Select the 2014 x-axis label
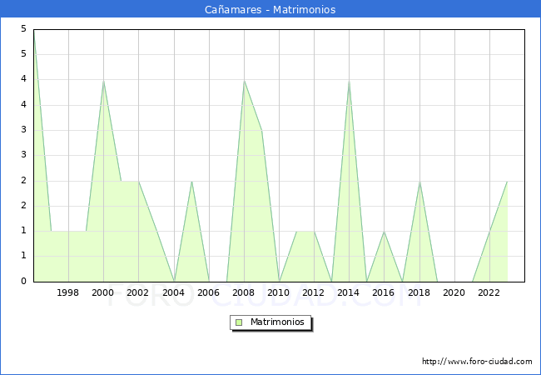Screen dimensions: 541x375 click(x=348, y=292)
